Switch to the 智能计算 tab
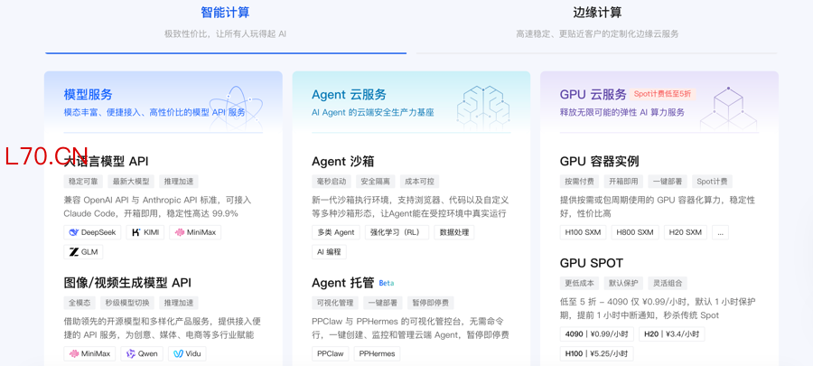Screen dimensions: 813x366 [x=225, y=13]
